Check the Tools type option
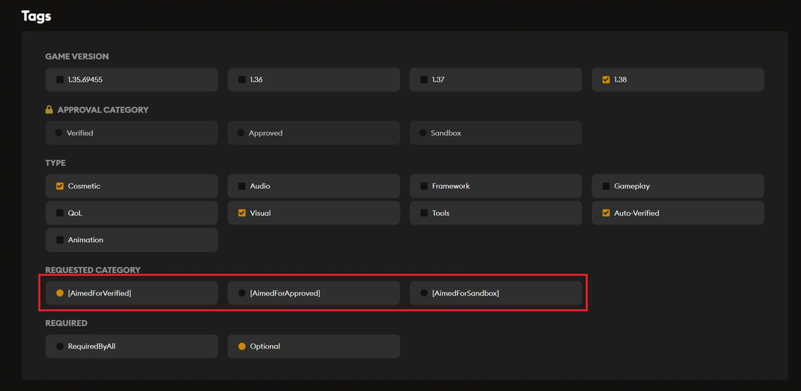This screenshot has width=801, height=391. [424, 213]
